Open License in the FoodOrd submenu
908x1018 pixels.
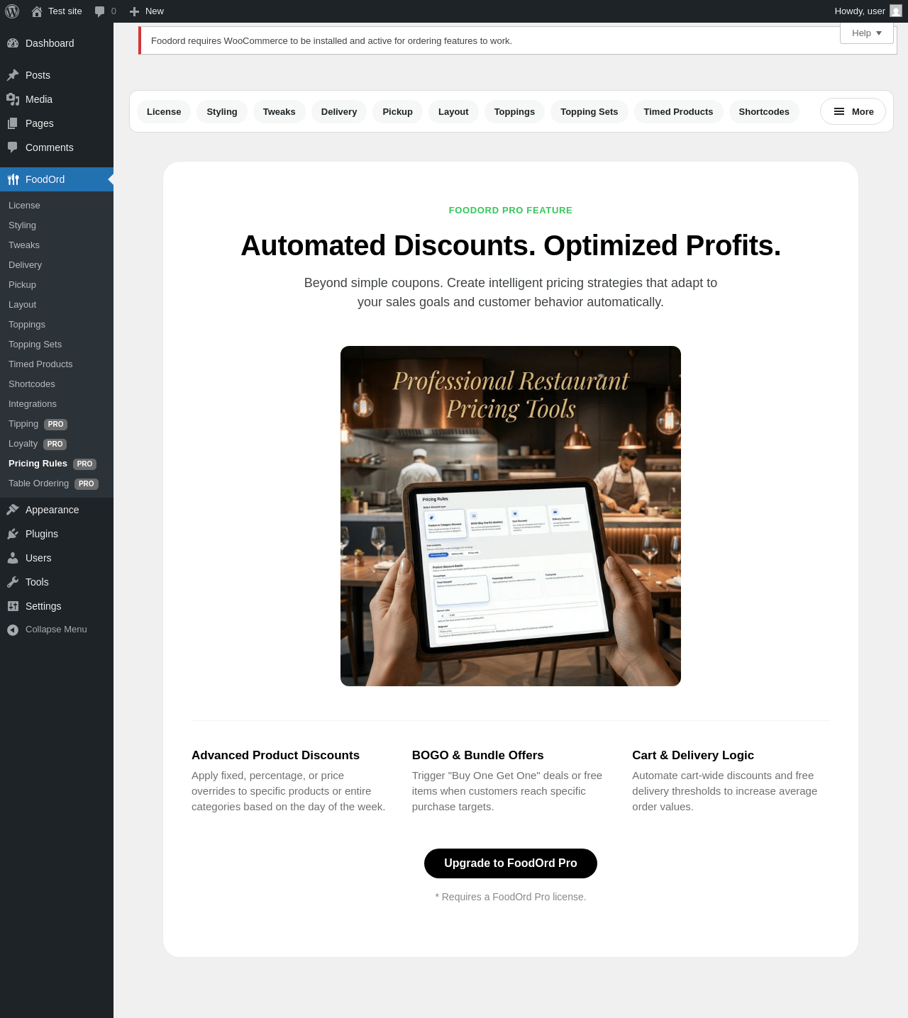57,206
